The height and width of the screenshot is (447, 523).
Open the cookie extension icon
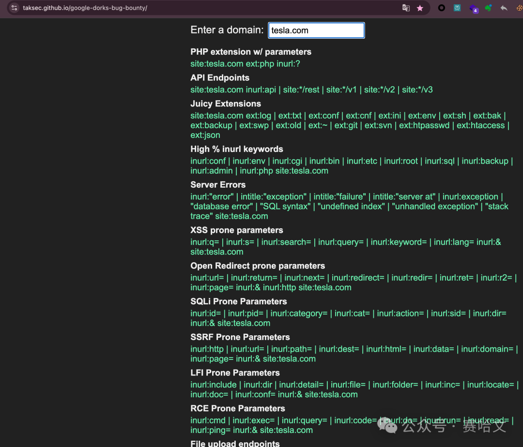(519, 8)
